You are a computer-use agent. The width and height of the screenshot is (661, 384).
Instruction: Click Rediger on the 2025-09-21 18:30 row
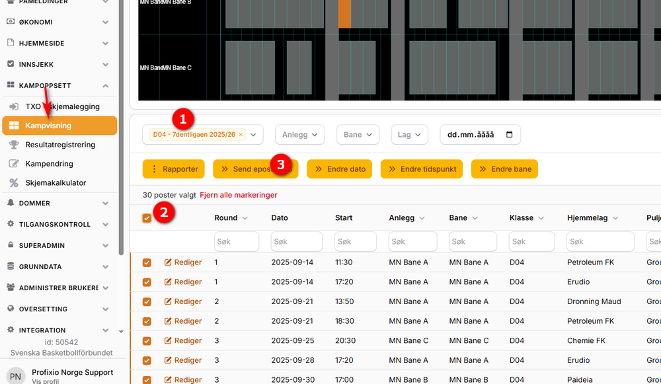pyautogui.click(x=183, y=321)
